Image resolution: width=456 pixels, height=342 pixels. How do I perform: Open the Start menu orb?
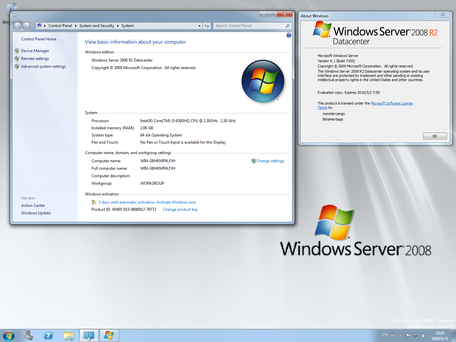[x=9, y=335]
